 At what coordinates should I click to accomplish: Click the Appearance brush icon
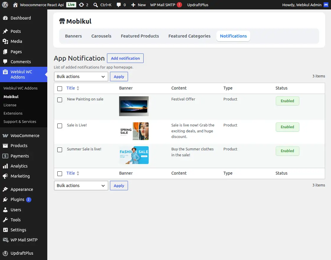(x=5, y=189)
